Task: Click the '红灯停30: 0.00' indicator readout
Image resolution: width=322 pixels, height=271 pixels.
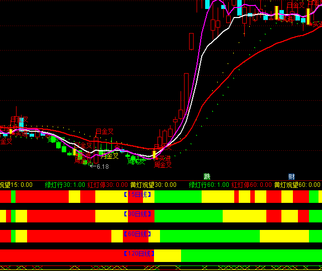Action: click(107, 185)
